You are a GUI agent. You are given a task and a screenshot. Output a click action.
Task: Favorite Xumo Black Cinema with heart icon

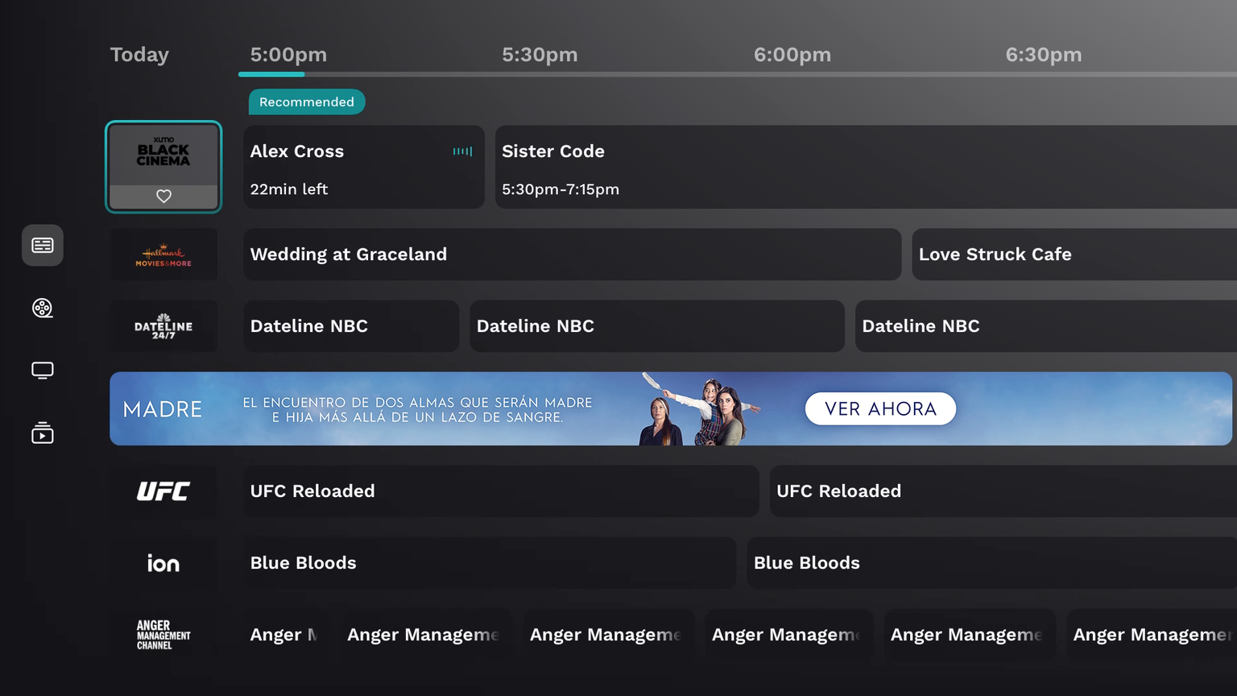[163, 196]
